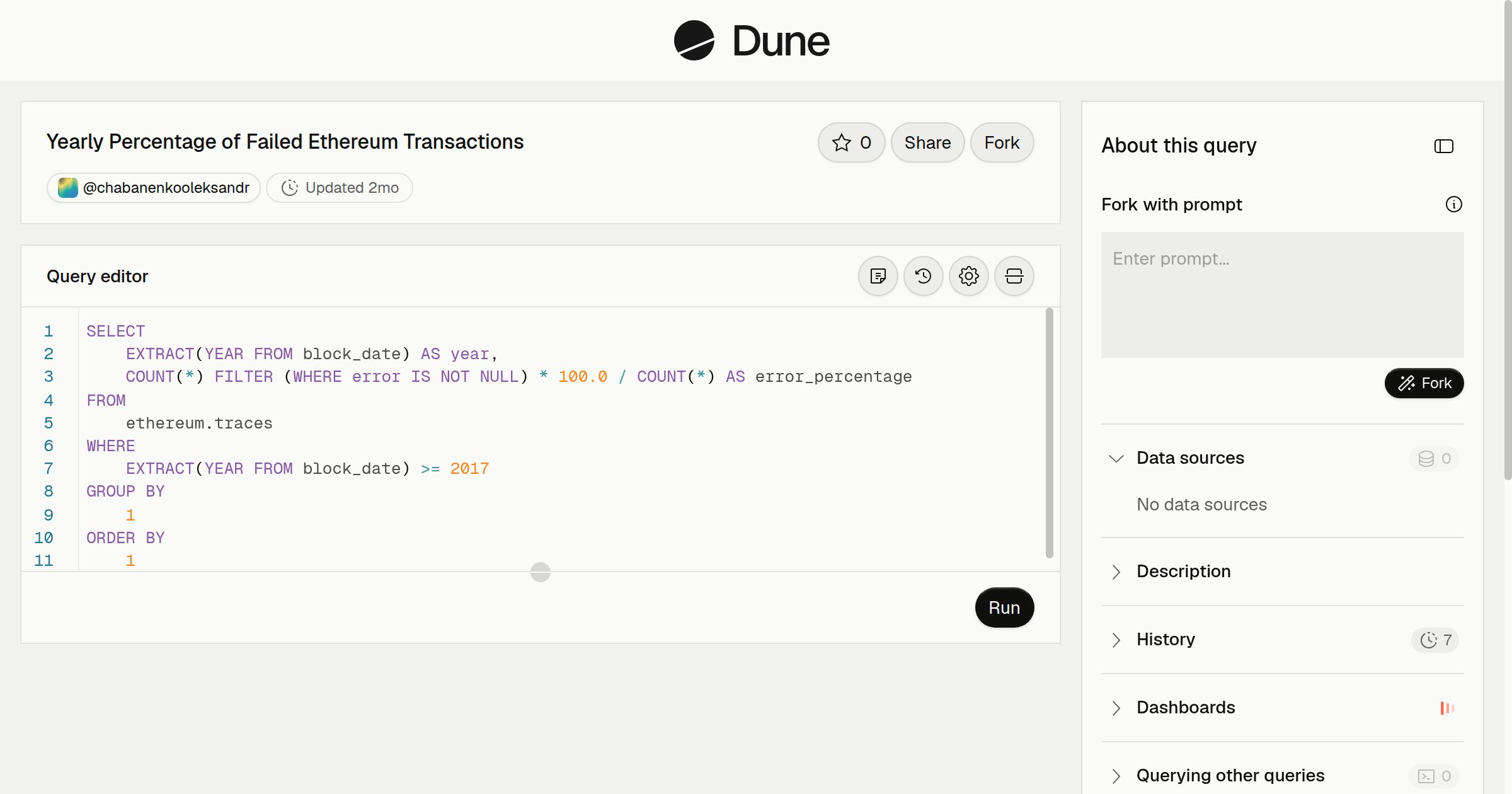Click line number 11 in gutter
Viewport: 1512px width, 794px height.
click(43, 561)
